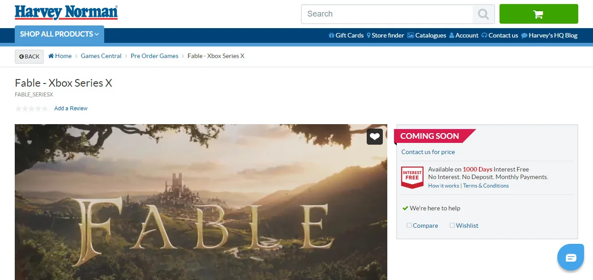Screen dimensions: 593x280
Task: Click Add a Review link
Action: [71, 109]
